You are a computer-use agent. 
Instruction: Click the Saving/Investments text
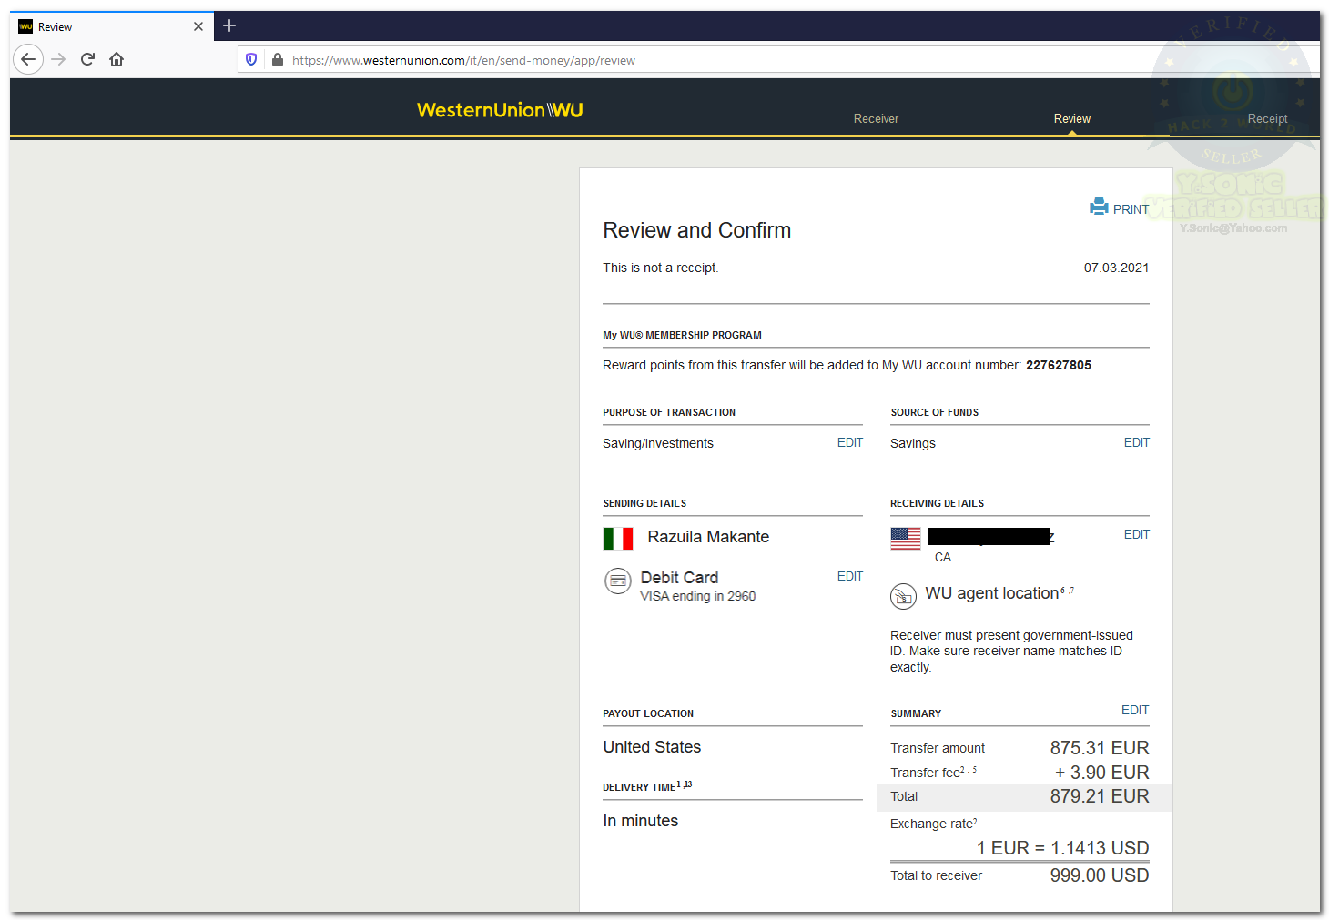(x=658, y=443)
